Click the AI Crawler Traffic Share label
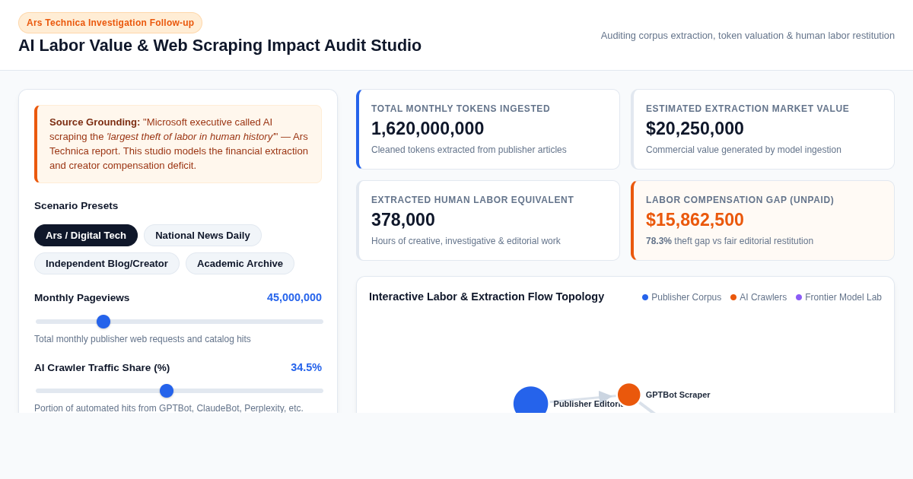Screen dimensions: 913x479 102,368
